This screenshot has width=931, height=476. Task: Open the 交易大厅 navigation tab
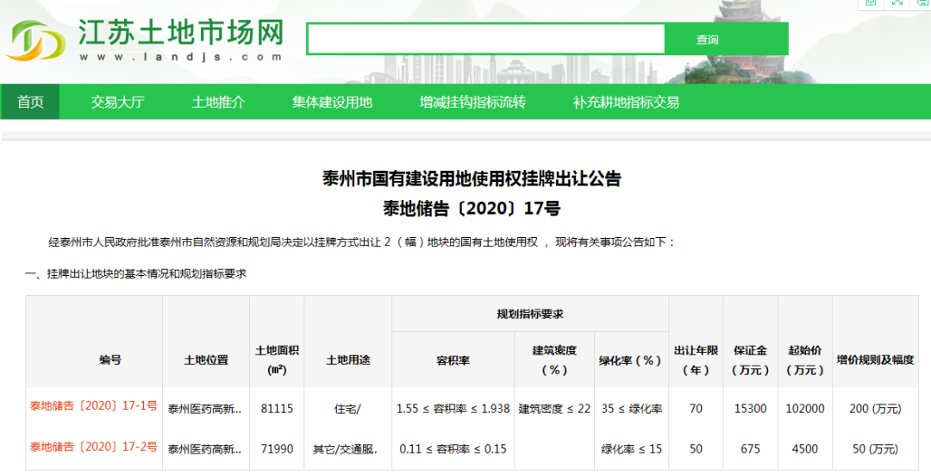click(x=118, y=102)
